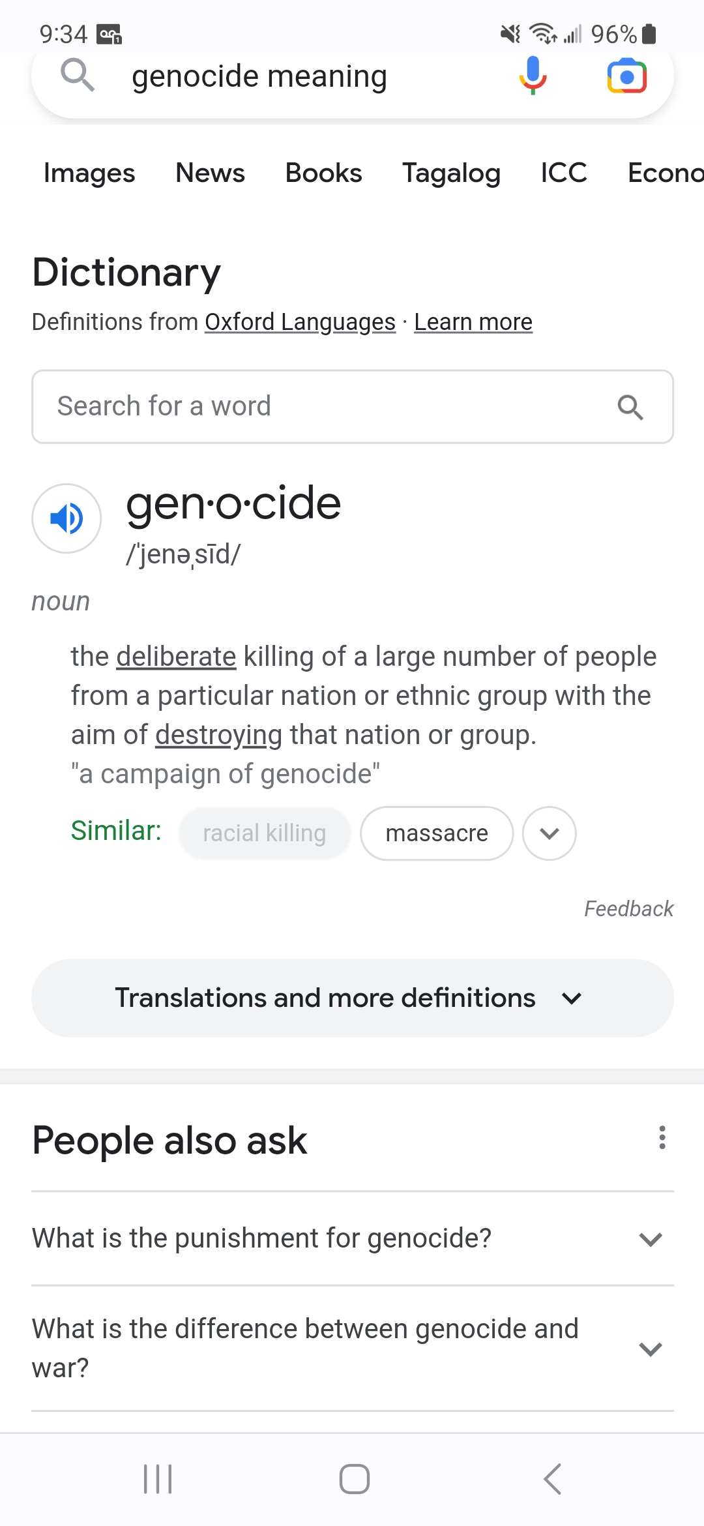
Task: Select the Tagalog filter tab
Action: pyautogui.click(x=451, y=173)
